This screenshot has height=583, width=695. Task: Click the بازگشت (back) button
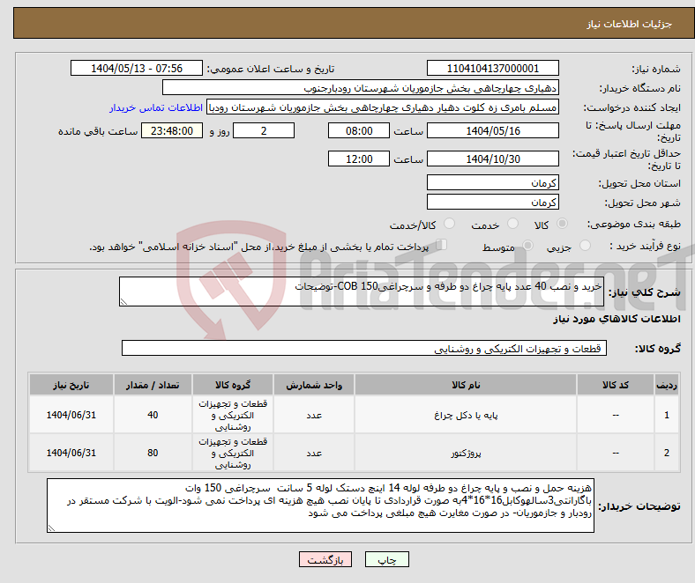click(x=325, y=559)
